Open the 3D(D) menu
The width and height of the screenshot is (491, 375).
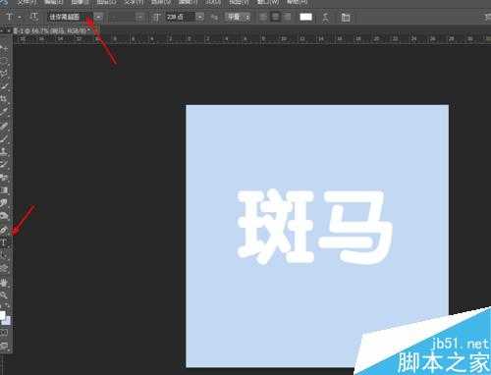(x=213, y=2)
